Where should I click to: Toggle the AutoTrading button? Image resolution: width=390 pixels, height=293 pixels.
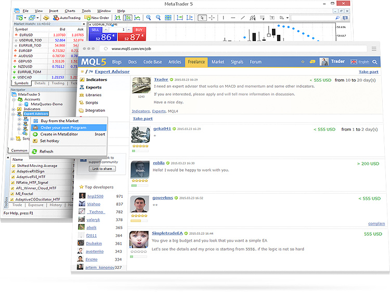[67, 18]
